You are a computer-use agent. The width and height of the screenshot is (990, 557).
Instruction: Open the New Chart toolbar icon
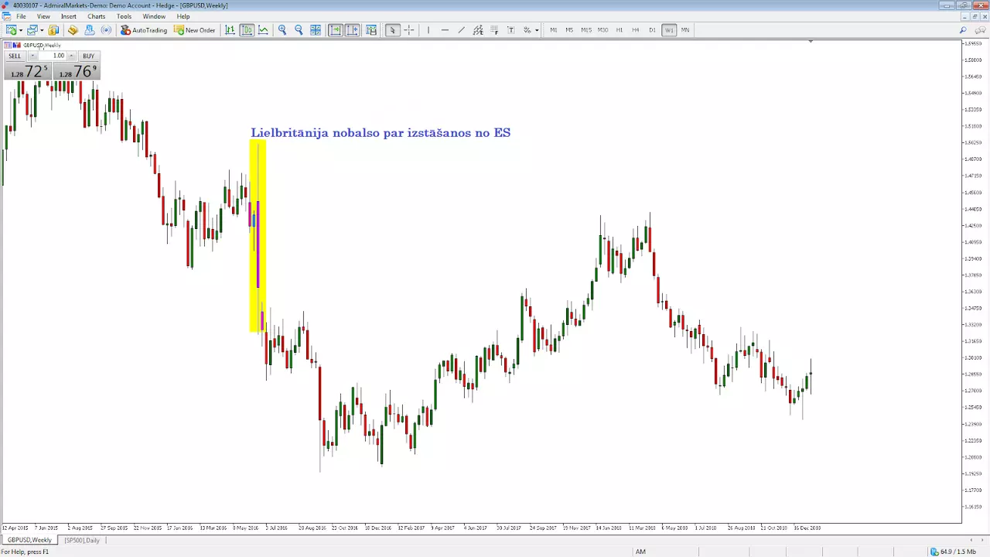tap(11, 30)
